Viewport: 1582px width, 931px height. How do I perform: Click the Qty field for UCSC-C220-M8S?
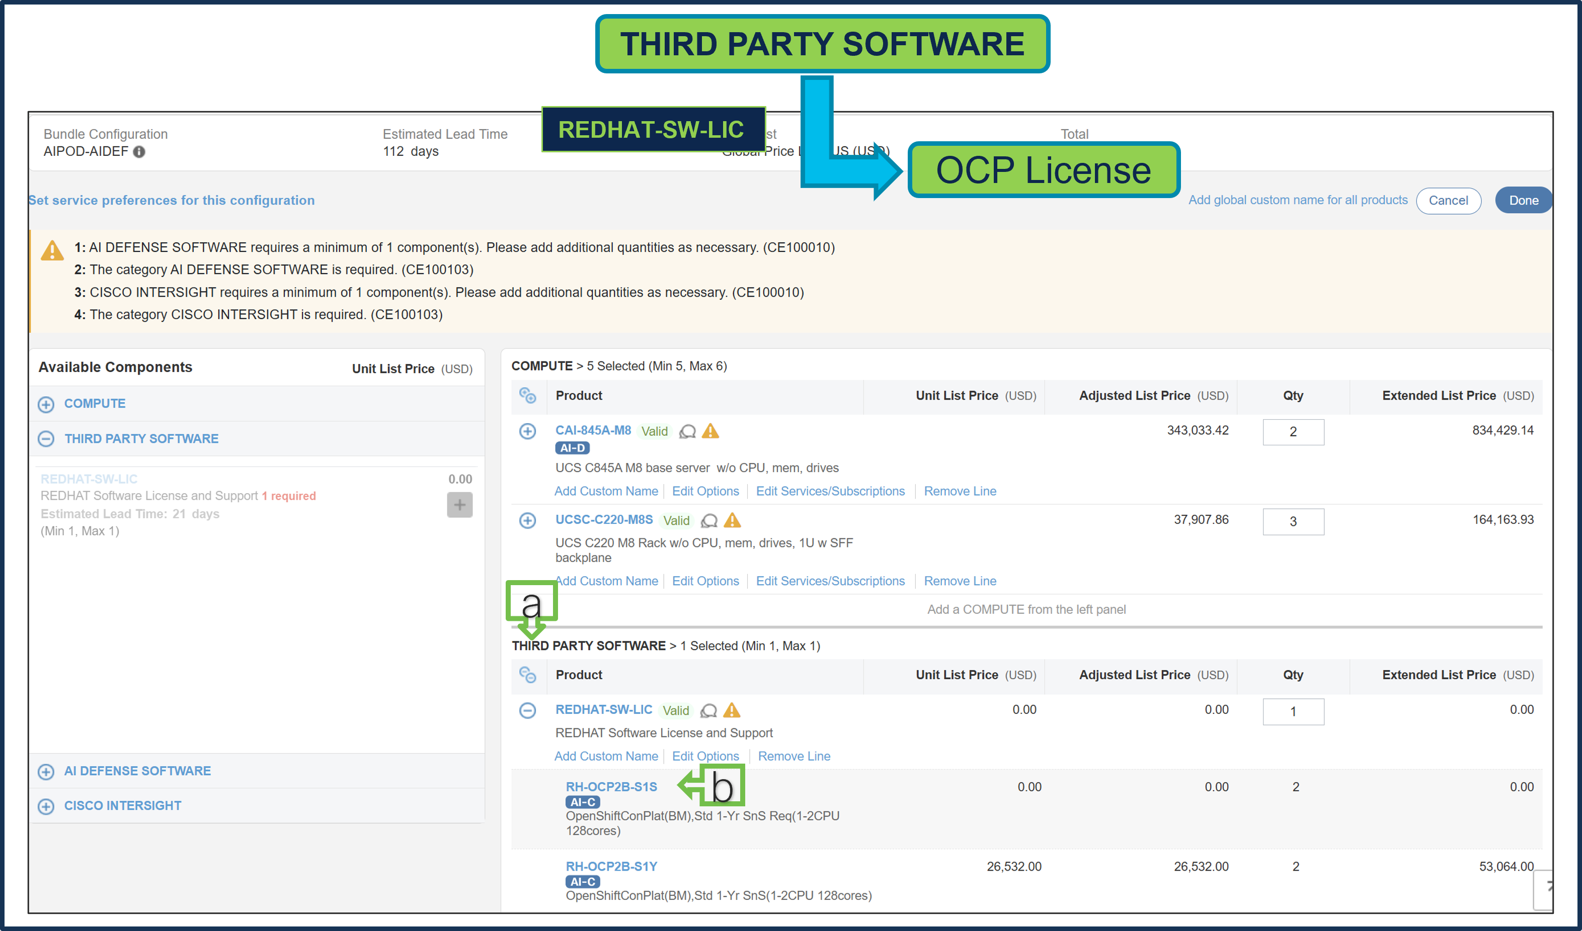pyautogui.click(x=1293, y=521)
